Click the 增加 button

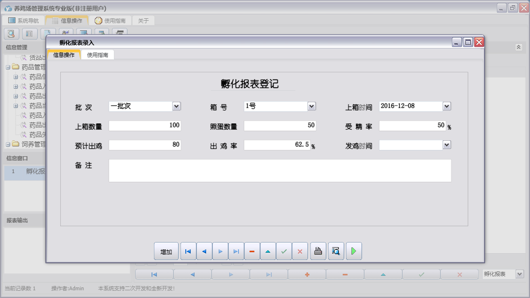(x=166, y=251)
